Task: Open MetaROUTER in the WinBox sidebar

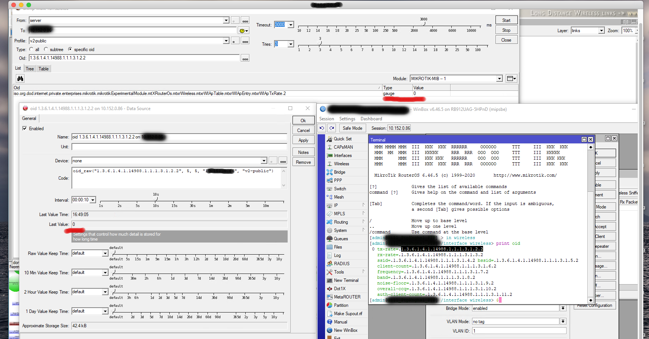Action: pyautogui.click(x=347, y=297)
